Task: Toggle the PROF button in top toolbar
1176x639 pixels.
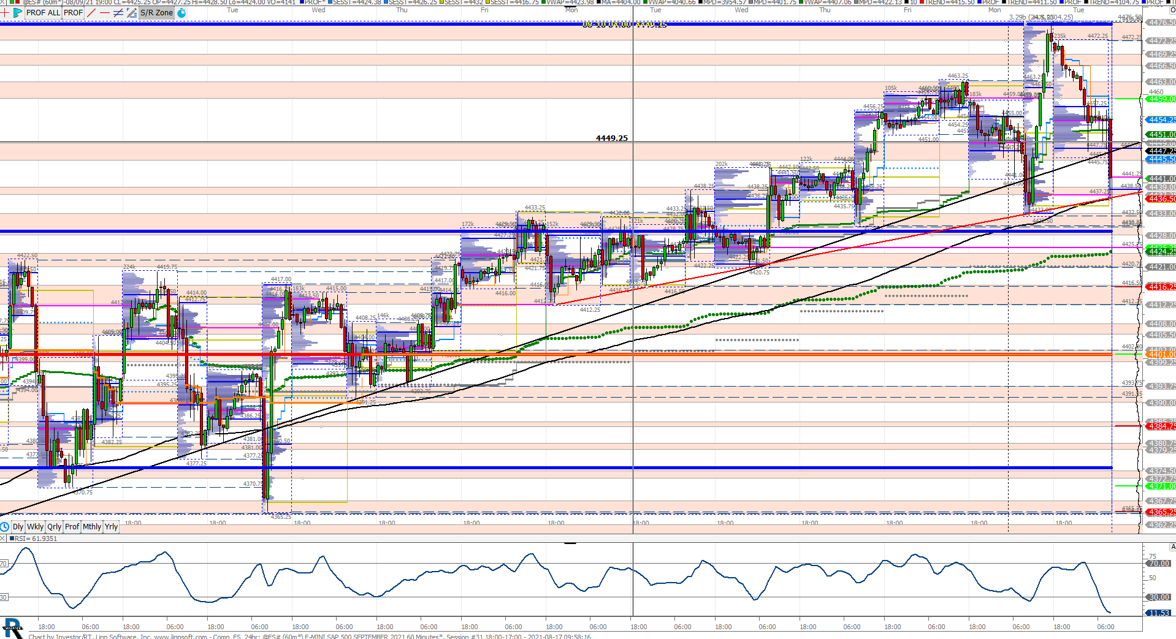Action: click(x=73, y=12)
